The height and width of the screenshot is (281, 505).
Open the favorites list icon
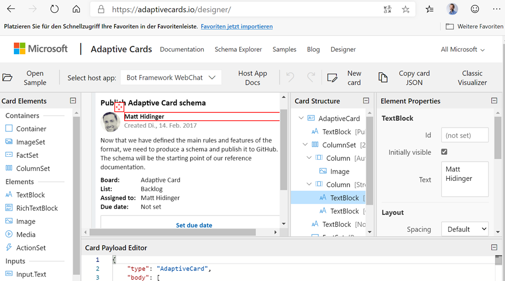coord(430,9)
